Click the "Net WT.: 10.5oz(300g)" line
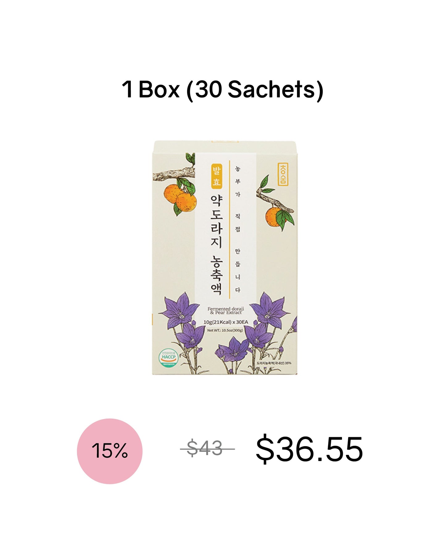446x558 pixels. [225, 330]
